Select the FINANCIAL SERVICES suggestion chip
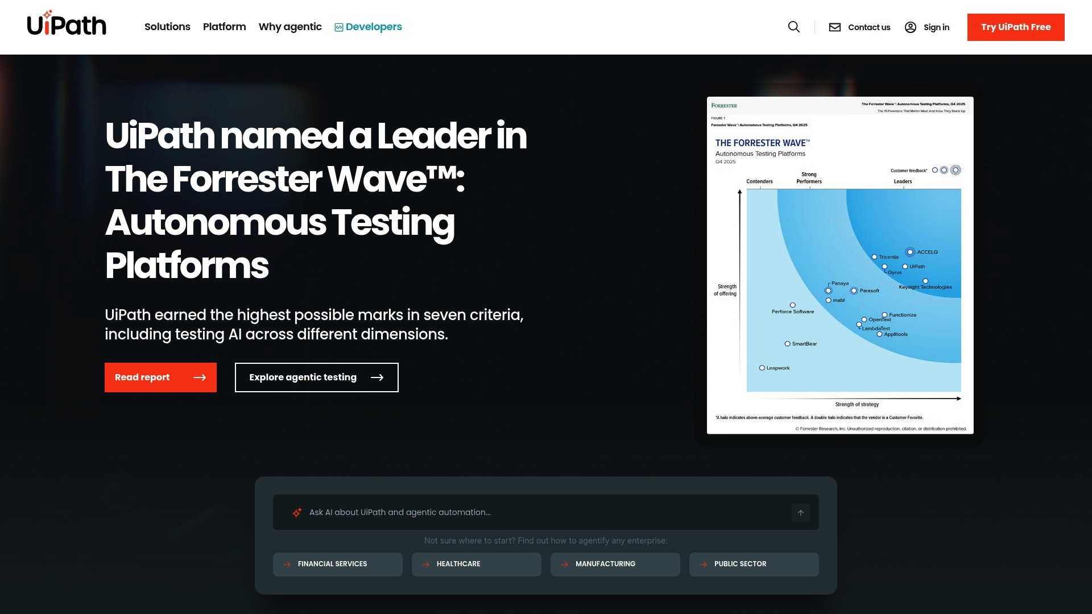The height and width of the screenshot is (614, 1092). click(x=337, y=564)
